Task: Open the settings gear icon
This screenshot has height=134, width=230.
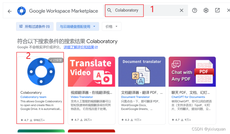Action: tap(206, 11)
